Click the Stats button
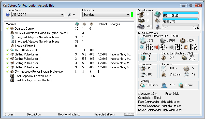 pyautogui.click(x=129, y=114)
